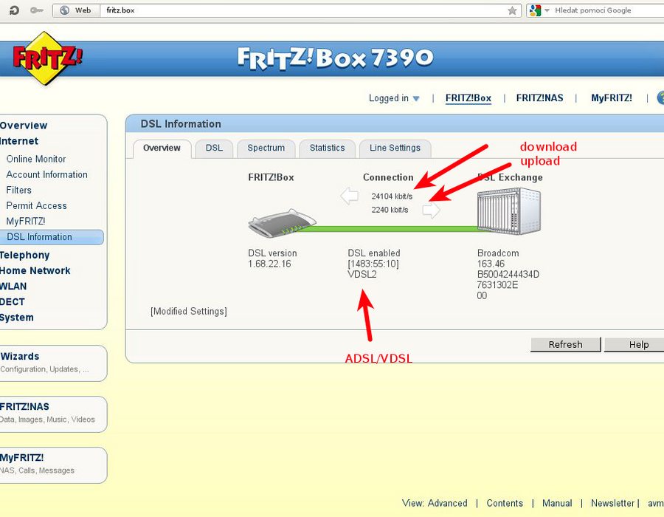This screenshot has width=664, height=517.
Task: Select DSL Information in sidebar
Action: (51, 237)
